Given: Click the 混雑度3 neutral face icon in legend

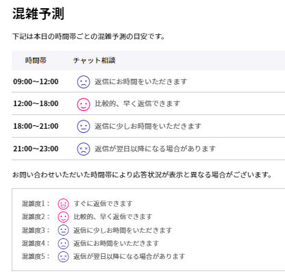Looking at the screenshot, I should click(63, 230).
